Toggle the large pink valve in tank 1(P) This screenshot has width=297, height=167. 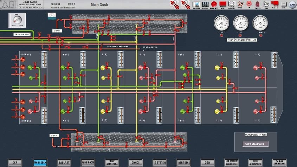[256, 68]
